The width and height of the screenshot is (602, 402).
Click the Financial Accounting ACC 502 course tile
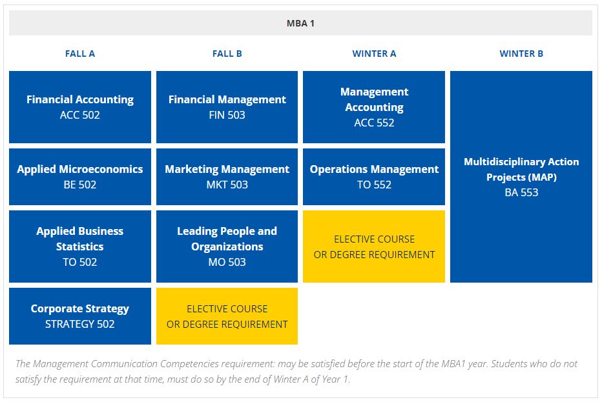pyautogui.click(x=80, y=107)
